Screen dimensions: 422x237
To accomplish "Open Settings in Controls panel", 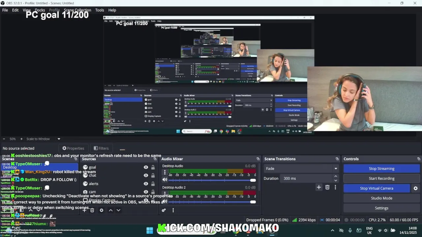I will [x=381, y=208].
